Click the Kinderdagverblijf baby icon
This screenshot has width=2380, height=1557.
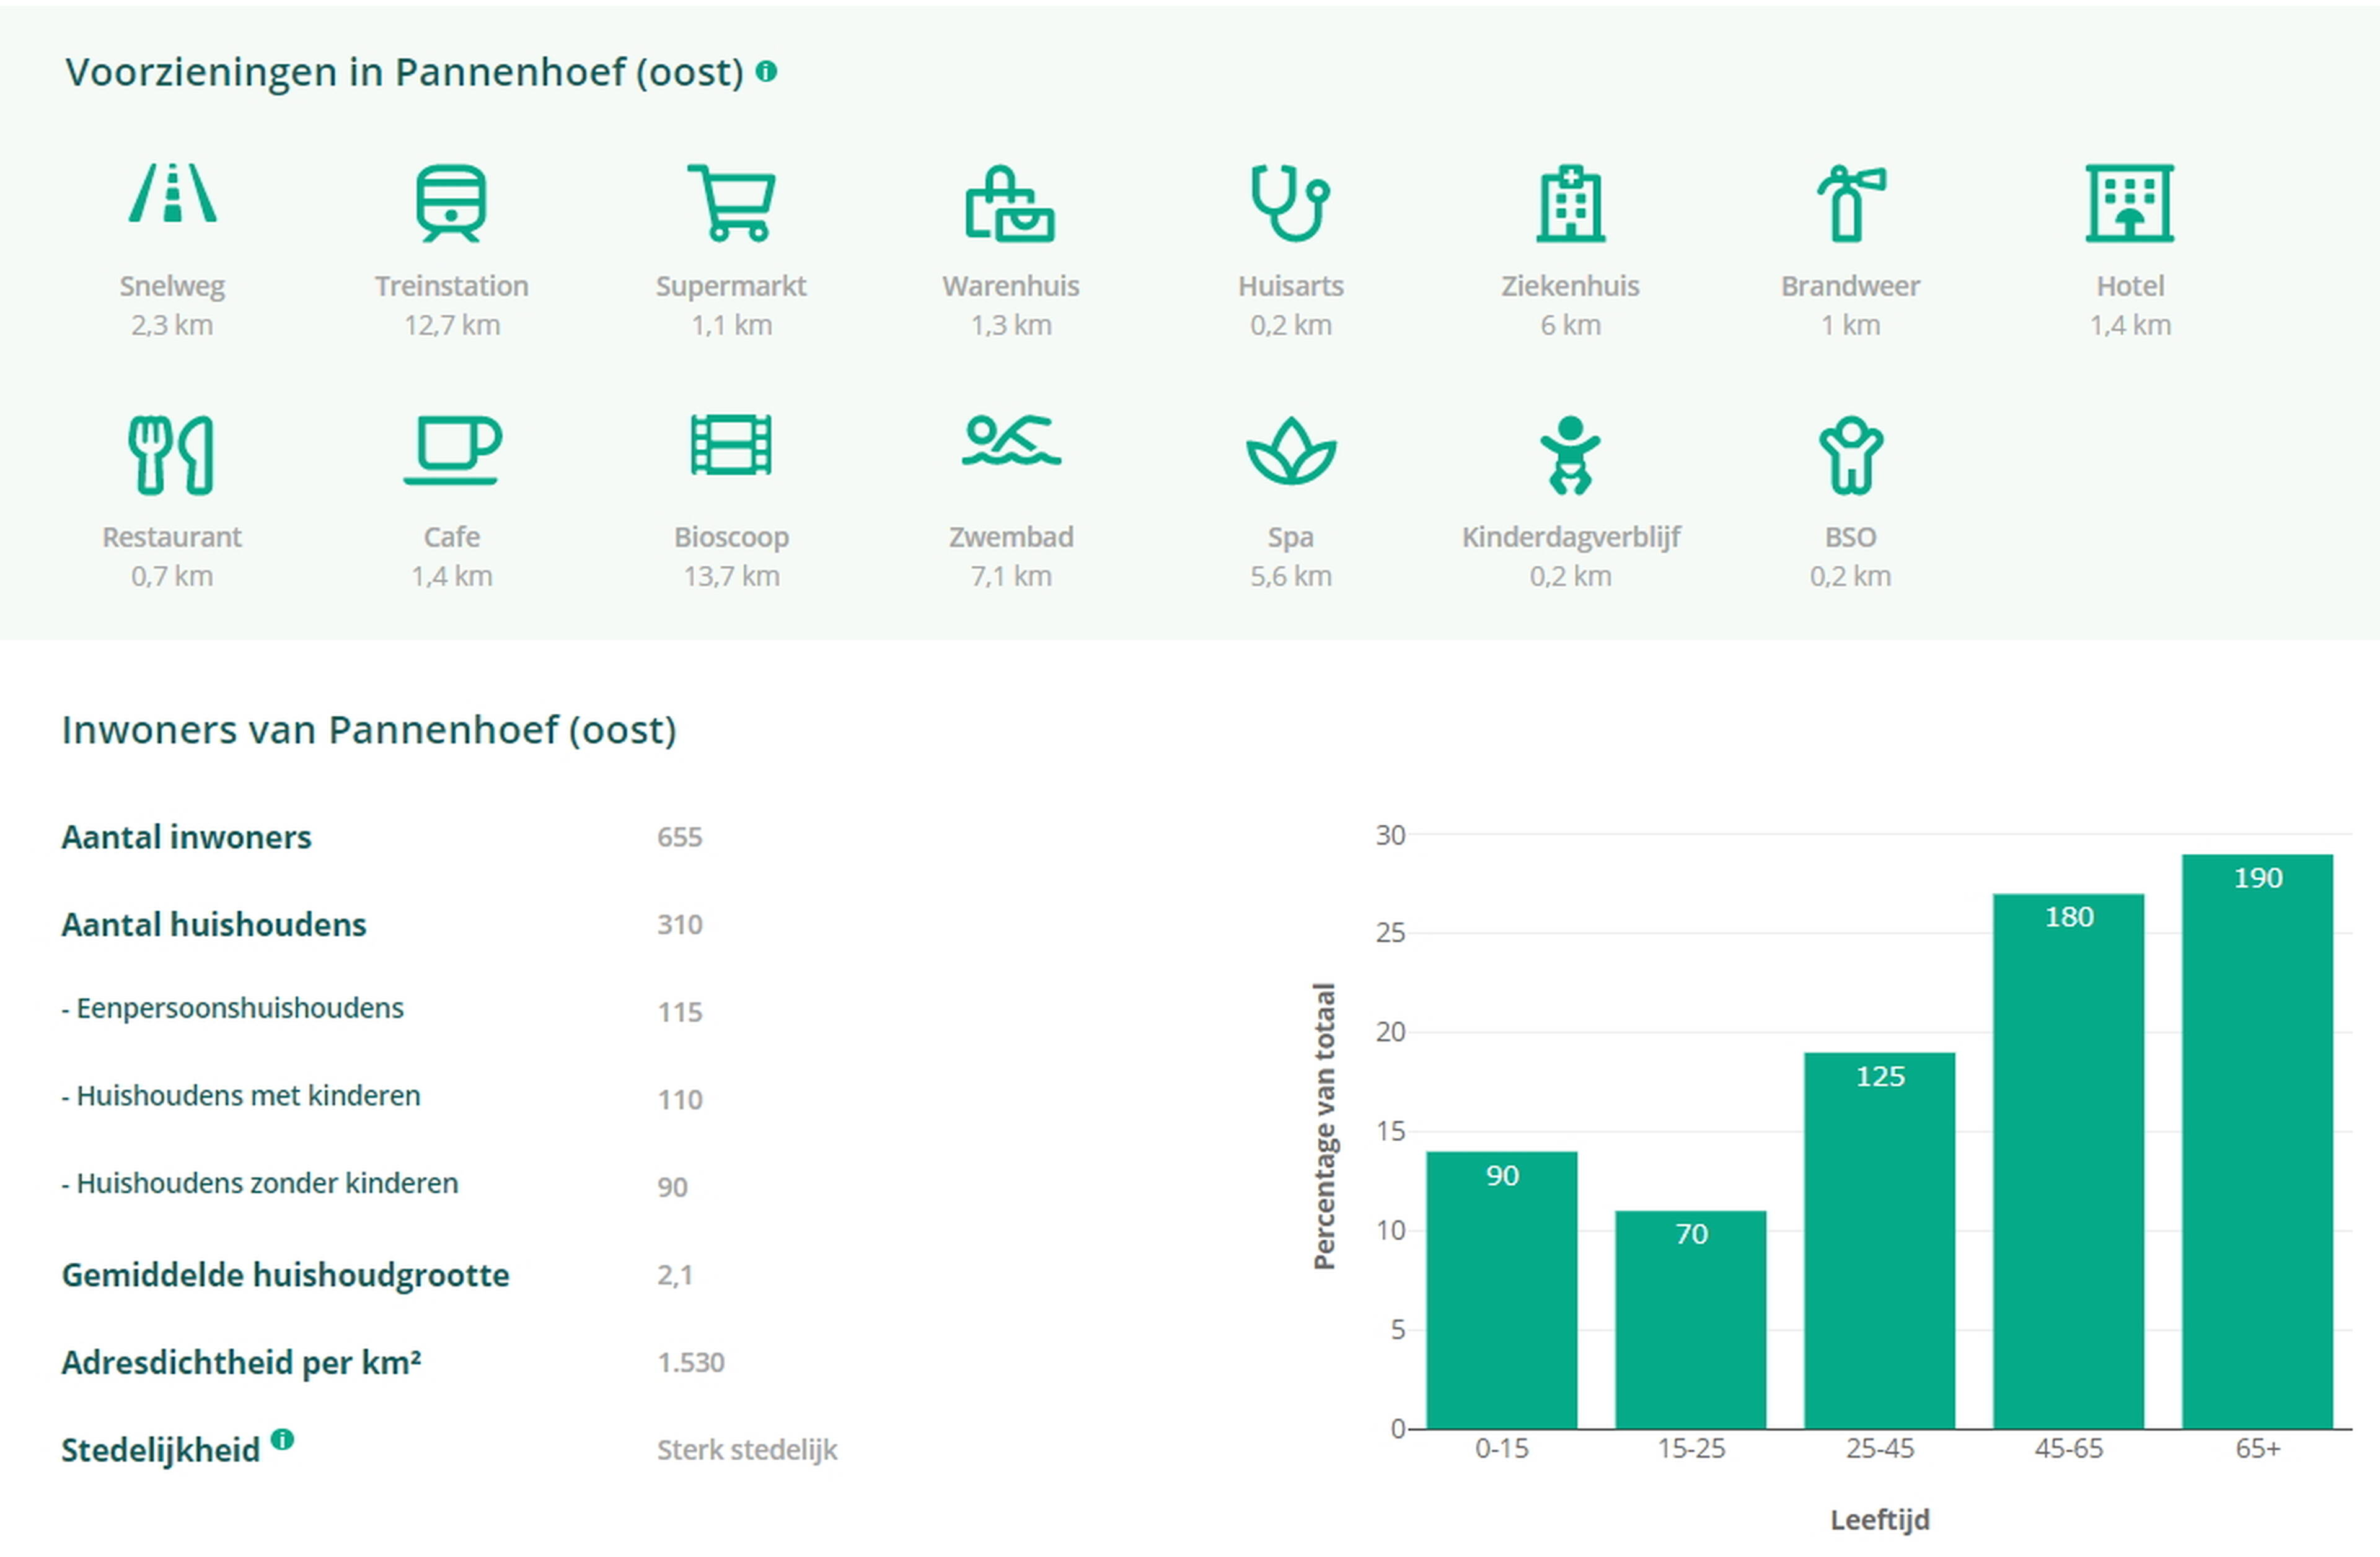[x=1570, y=455]
